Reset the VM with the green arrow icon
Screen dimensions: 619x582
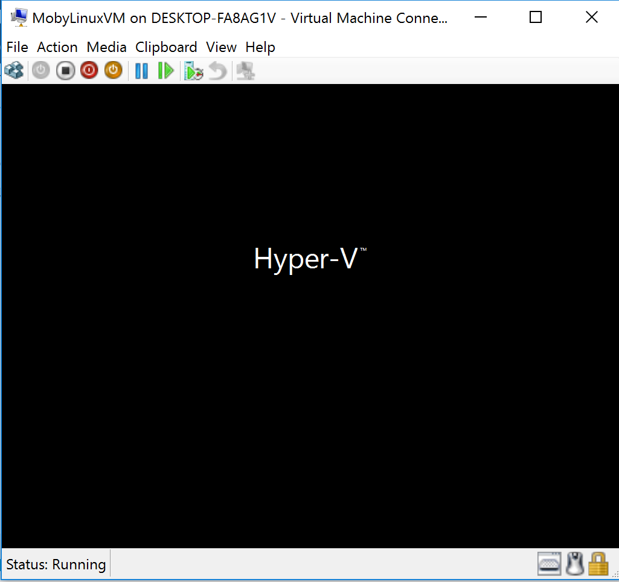[x=165, y=70]
